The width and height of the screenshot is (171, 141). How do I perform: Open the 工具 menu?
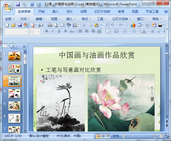(101, 19)
